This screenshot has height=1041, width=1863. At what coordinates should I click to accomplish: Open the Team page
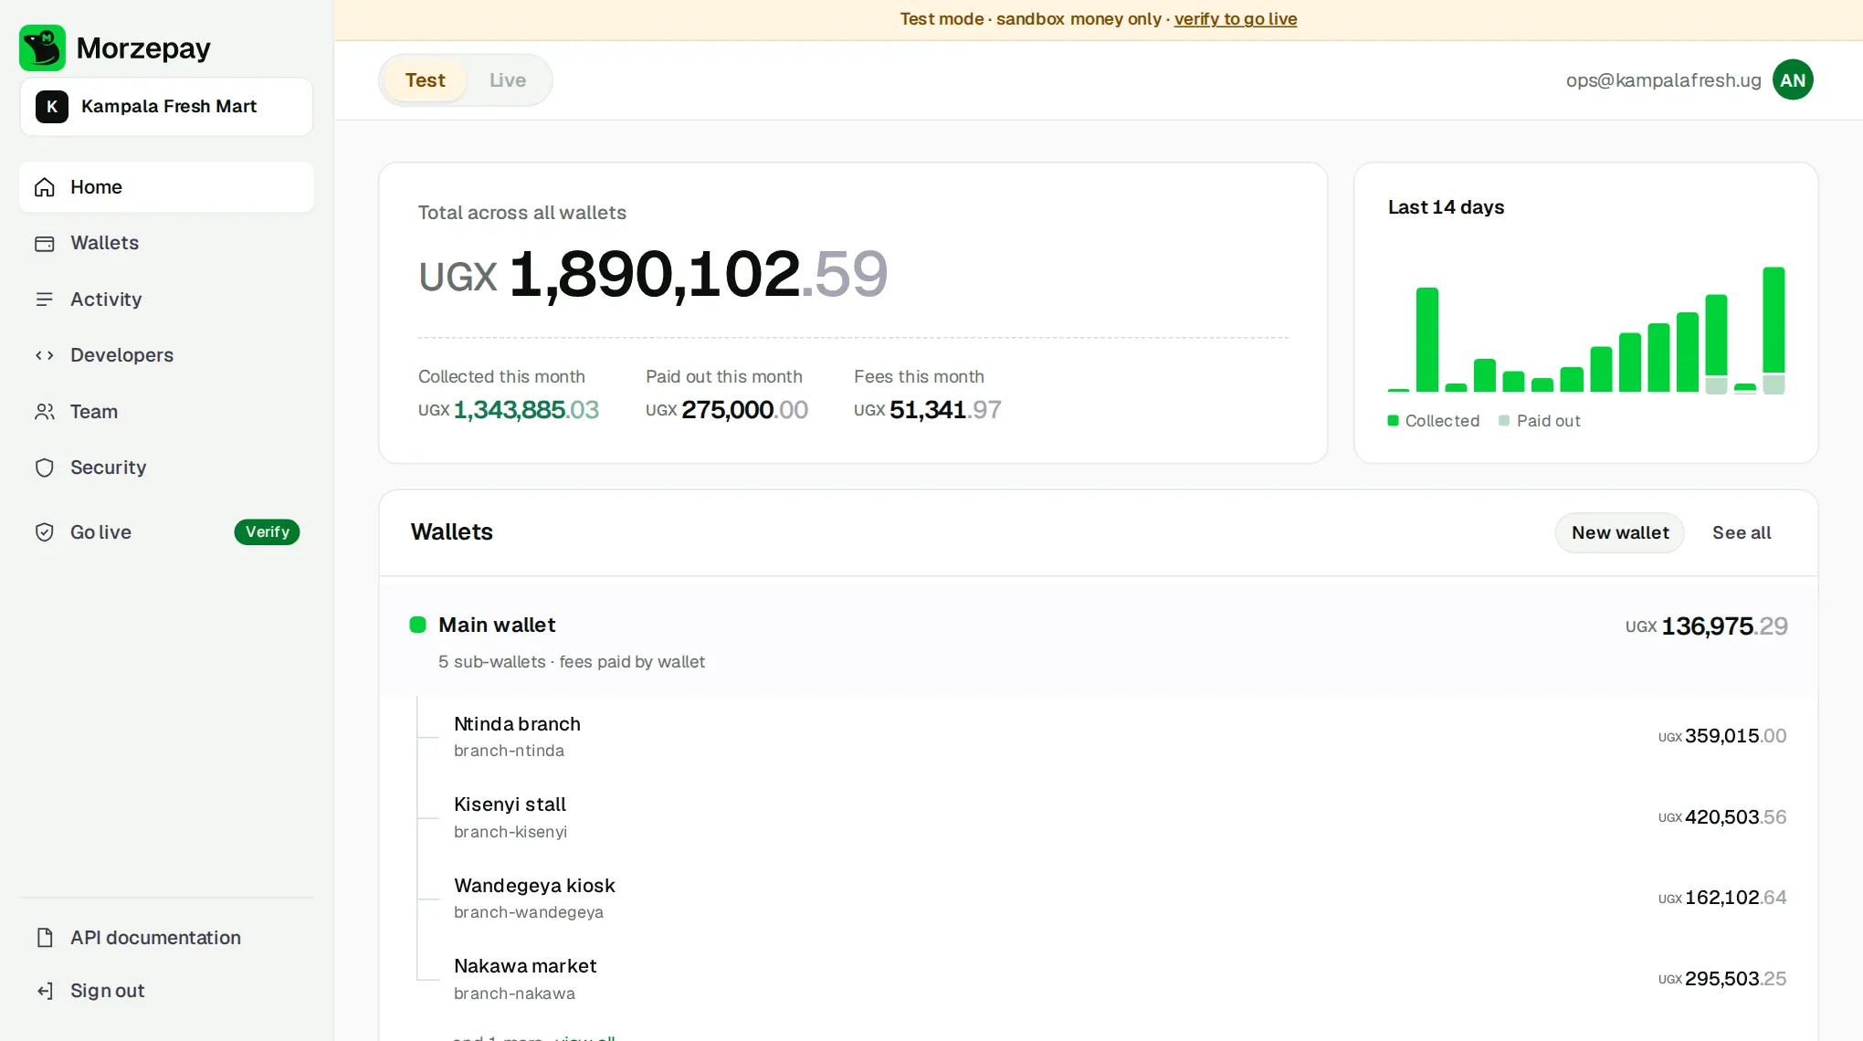(166, 412)
